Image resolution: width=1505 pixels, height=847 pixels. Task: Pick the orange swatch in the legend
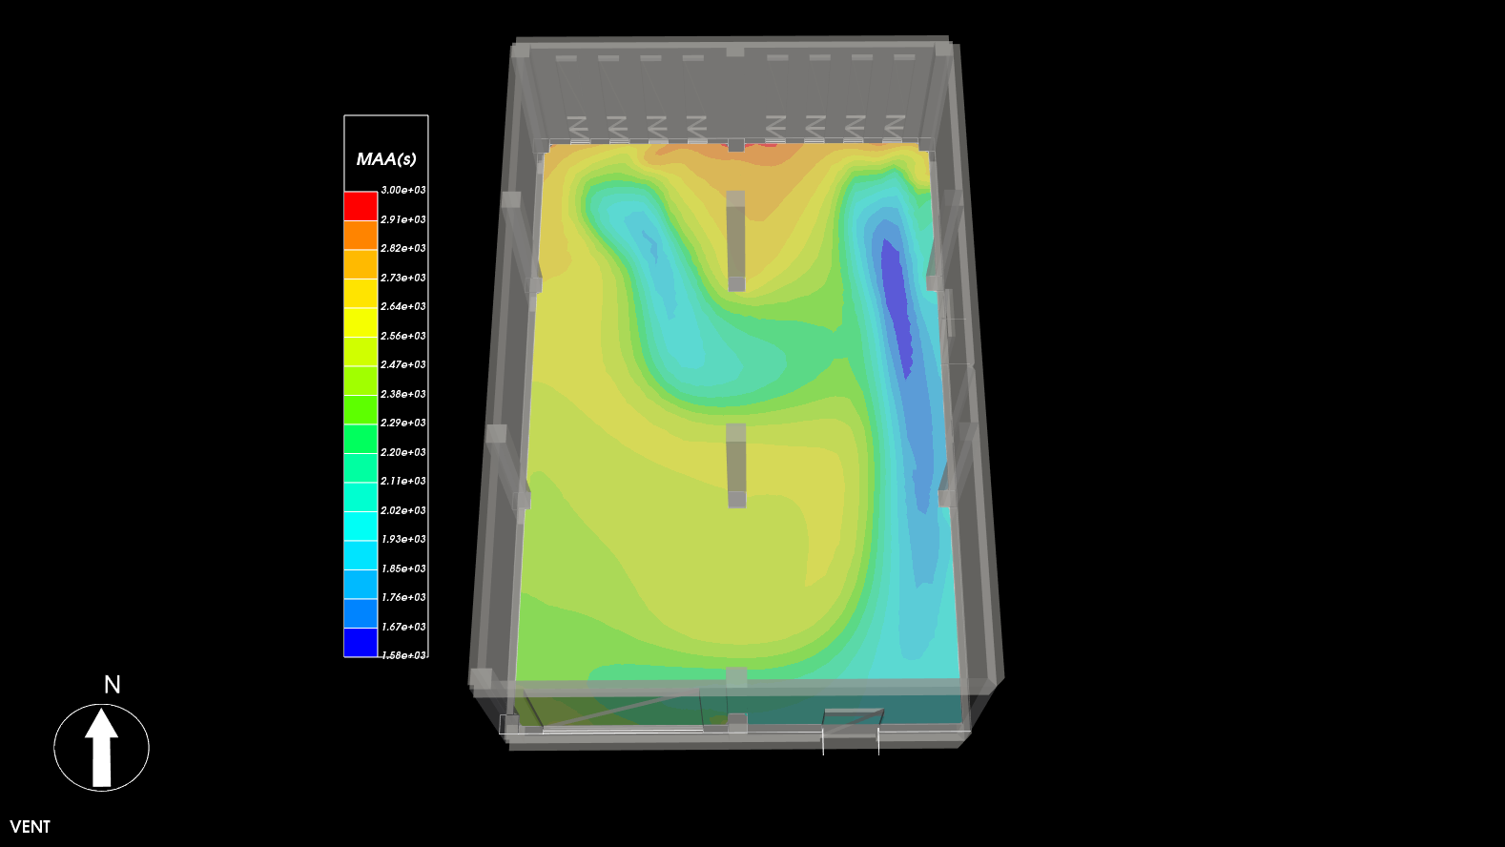(x=361, y=236)
